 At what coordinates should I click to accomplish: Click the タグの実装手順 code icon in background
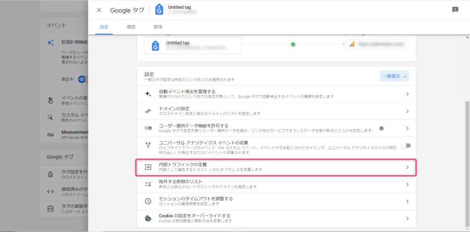click(50, 208)
